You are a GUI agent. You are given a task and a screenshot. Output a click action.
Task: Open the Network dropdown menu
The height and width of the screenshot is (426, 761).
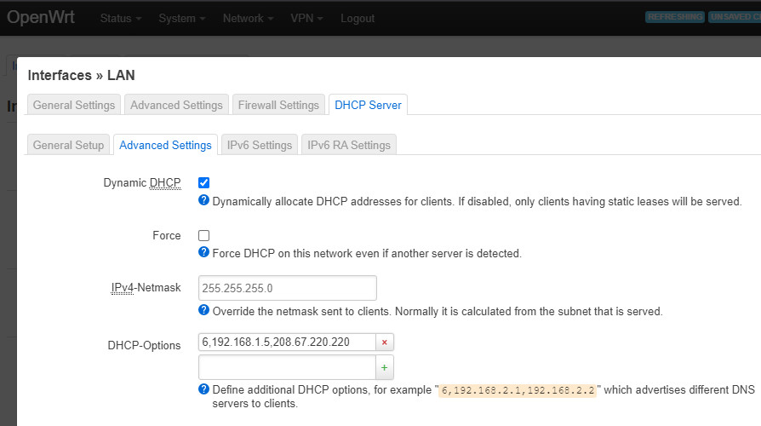pos(248,18)
